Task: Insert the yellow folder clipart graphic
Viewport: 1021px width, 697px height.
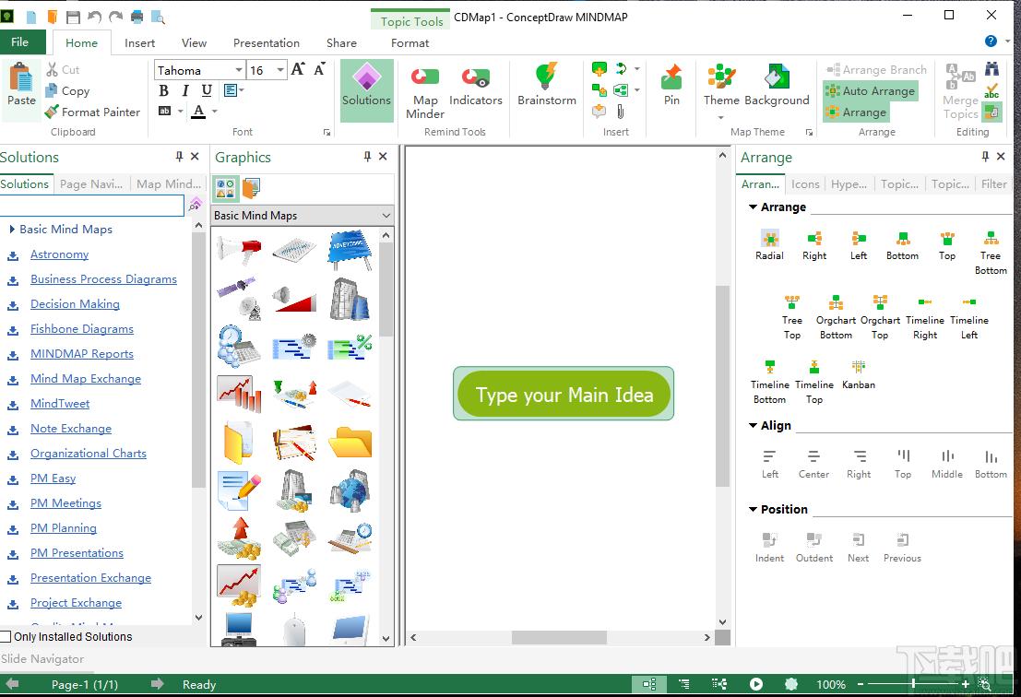Action: (350, 443)
